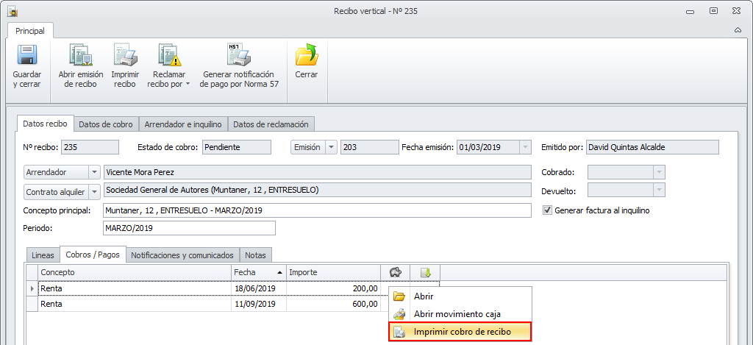753x345 pixels.
Task: Click Sociedad General de Autores field
Action: tap(317, 190)
